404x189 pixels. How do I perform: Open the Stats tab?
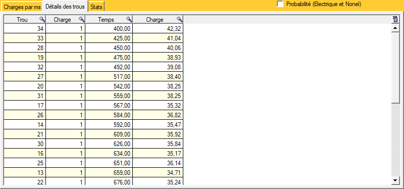click(96, 7)
